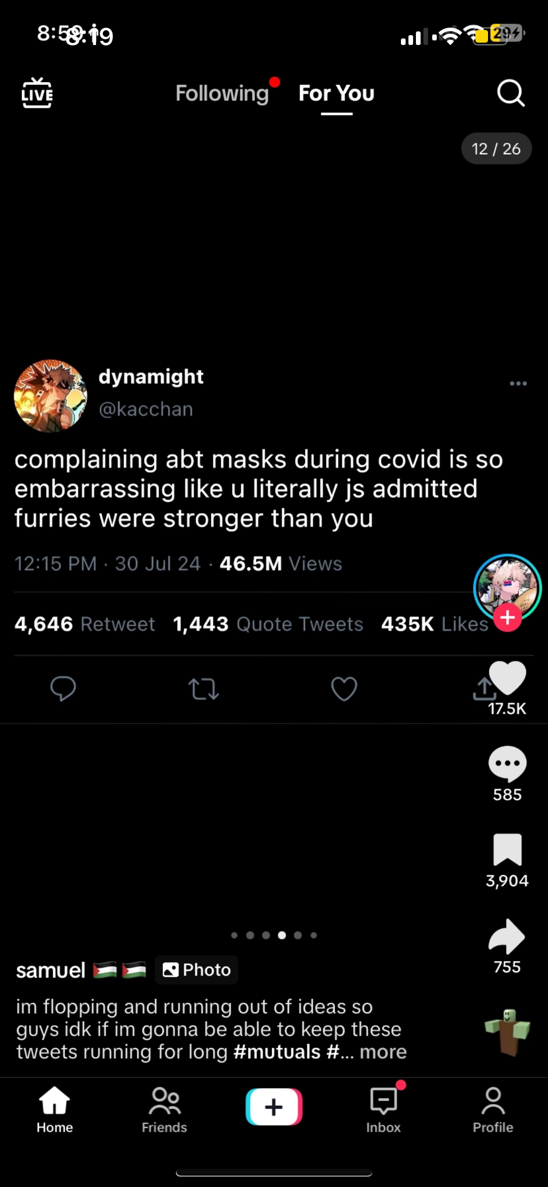Tap the search magnifier icon
The width and height of the screenshot is (548, 1187).
click(x=511, y=93)
